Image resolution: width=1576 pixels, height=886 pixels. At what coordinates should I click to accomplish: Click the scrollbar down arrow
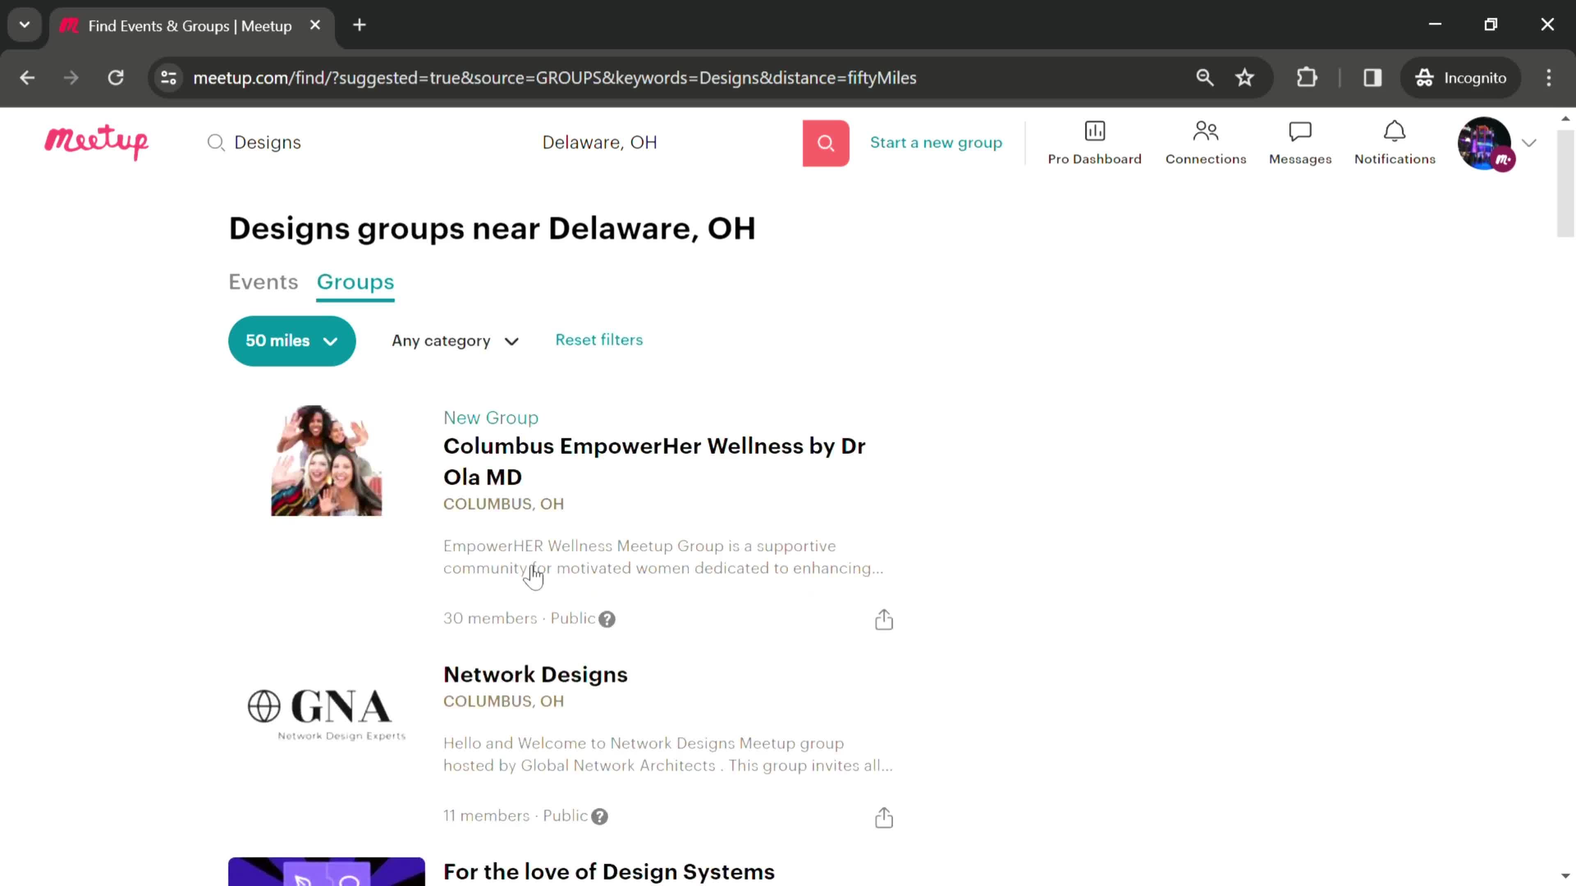tap(1565, 876)
